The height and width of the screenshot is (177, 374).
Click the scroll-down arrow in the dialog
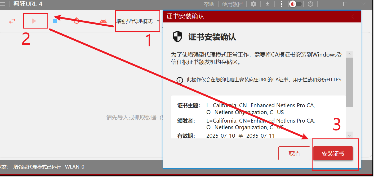tap(350, 135)
